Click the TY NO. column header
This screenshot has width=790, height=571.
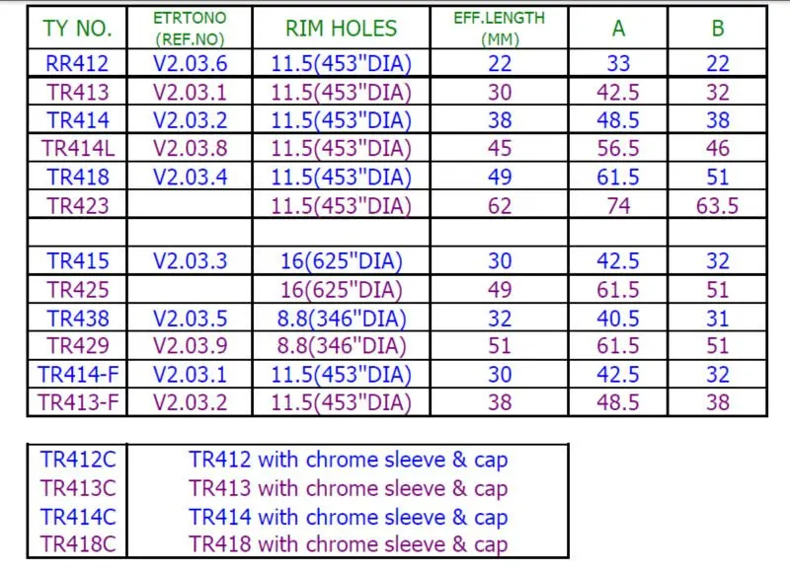pyautogui.click(x=78, y=29)
